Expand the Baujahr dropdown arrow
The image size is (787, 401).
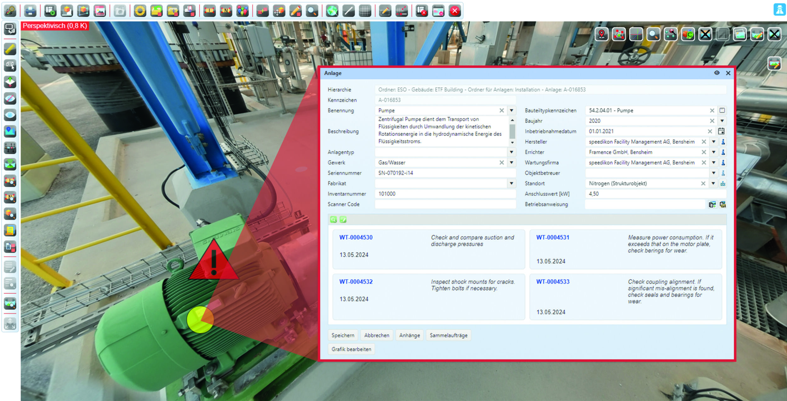tap(722, 121)
